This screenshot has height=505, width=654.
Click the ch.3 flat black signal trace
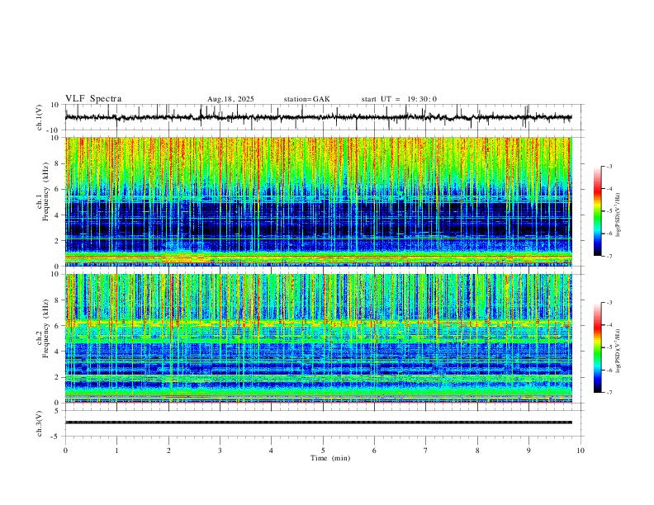(318, 422)
